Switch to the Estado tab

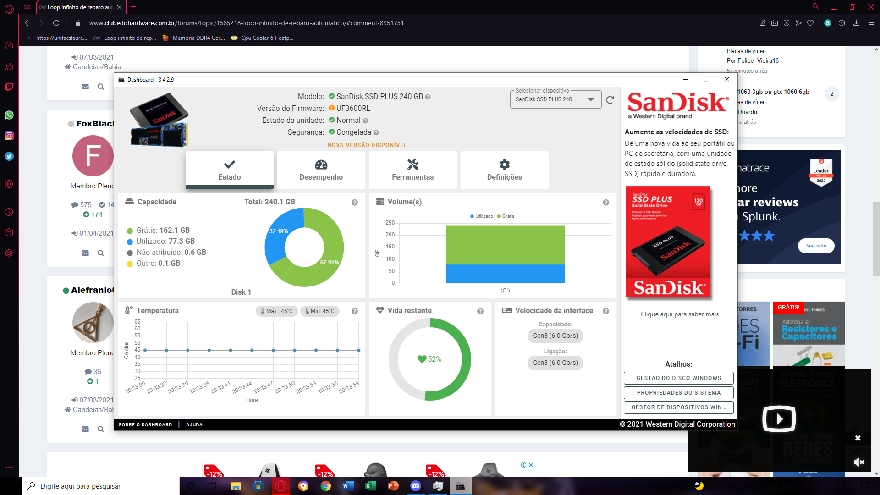point(230,170)
